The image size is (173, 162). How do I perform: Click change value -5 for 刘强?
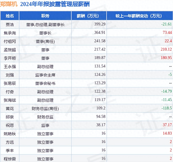(x=170, y=74)
